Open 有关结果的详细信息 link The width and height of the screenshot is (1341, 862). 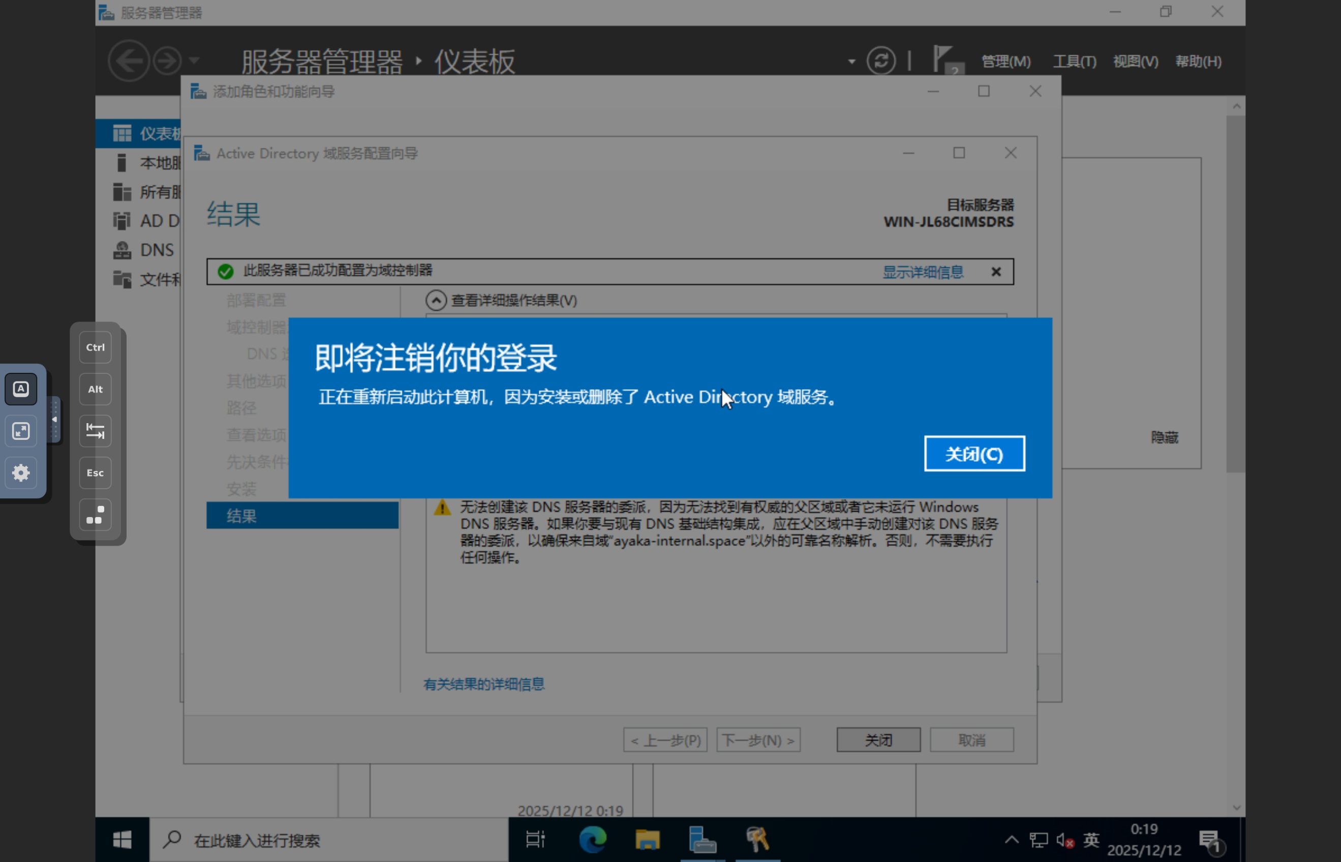tap(484, 684)
